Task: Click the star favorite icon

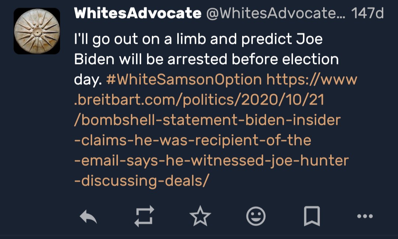Action: pyautogui.click(x=200, y=216)
